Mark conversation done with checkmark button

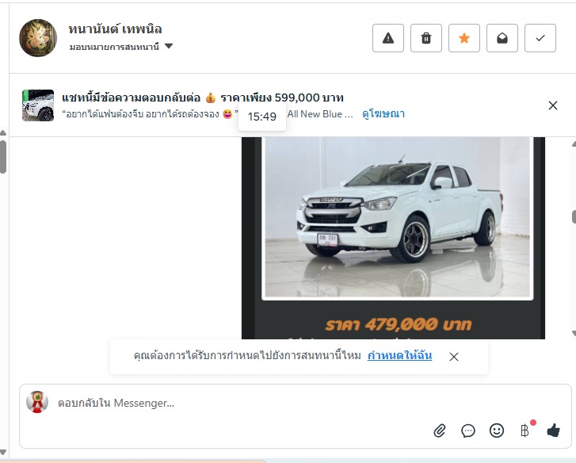540,38
